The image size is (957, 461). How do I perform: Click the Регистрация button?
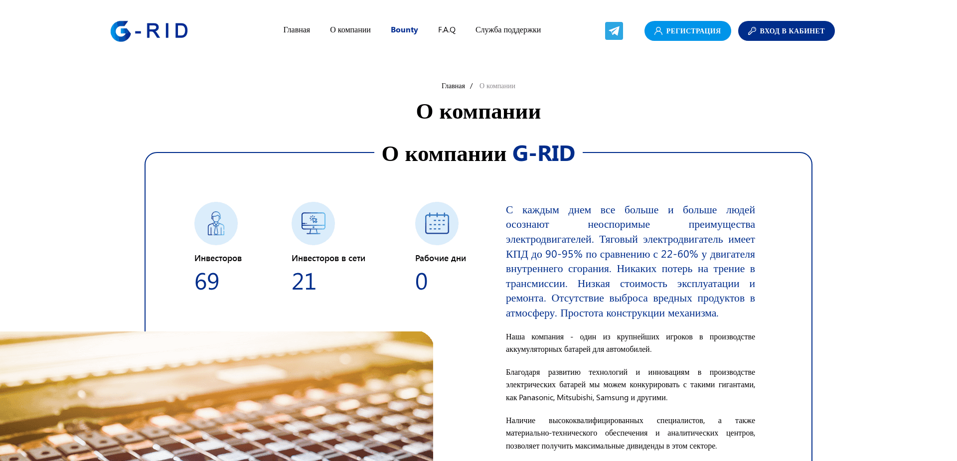[x=687, y=31]
